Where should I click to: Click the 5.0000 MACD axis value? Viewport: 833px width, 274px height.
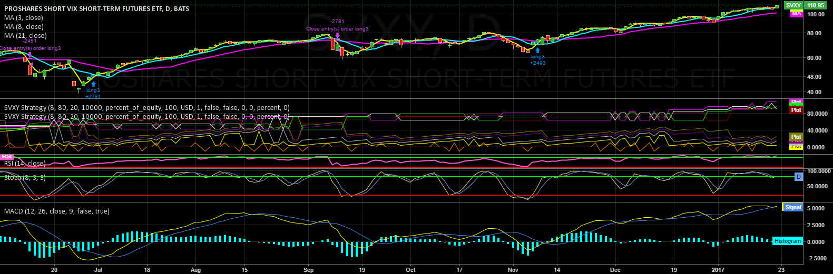point(815,208)
